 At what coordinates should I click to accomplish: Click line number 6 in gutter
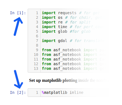37,36
